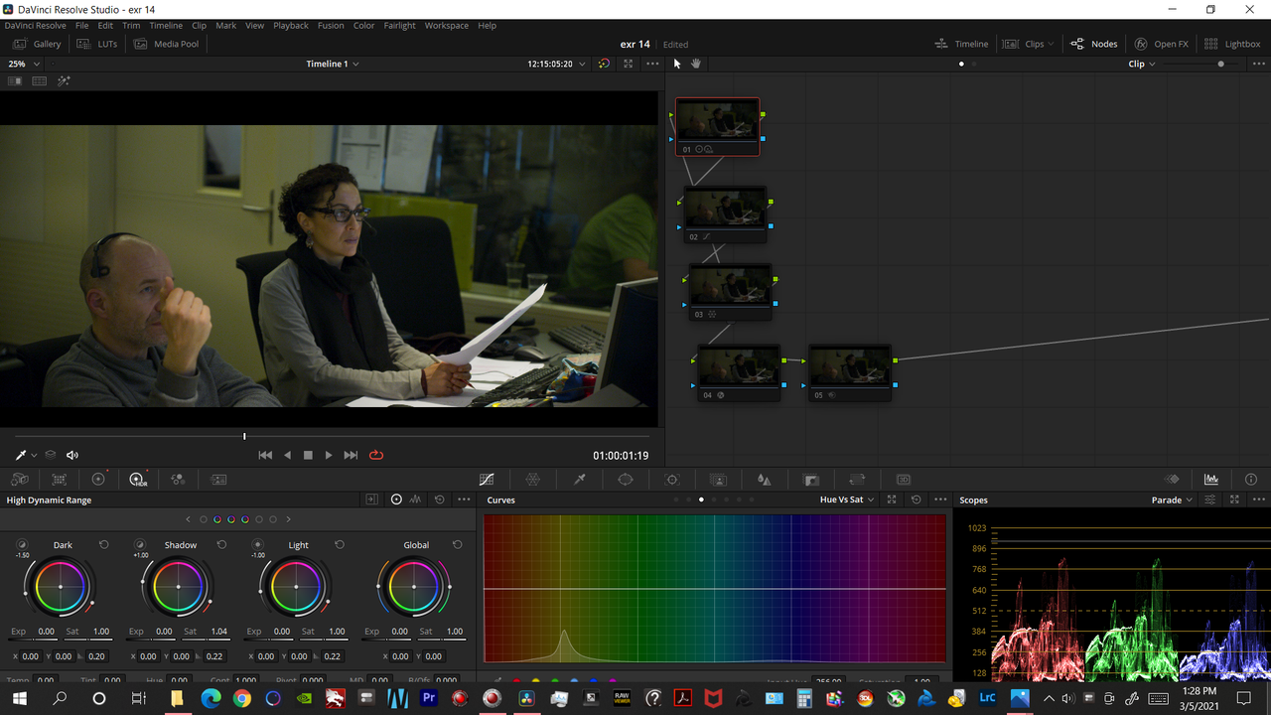Image resolution: width=1271 pixels, height=715 pixels.
Task: Open the Playback menu
Action: pyautogui.click(x=291, y=25)
